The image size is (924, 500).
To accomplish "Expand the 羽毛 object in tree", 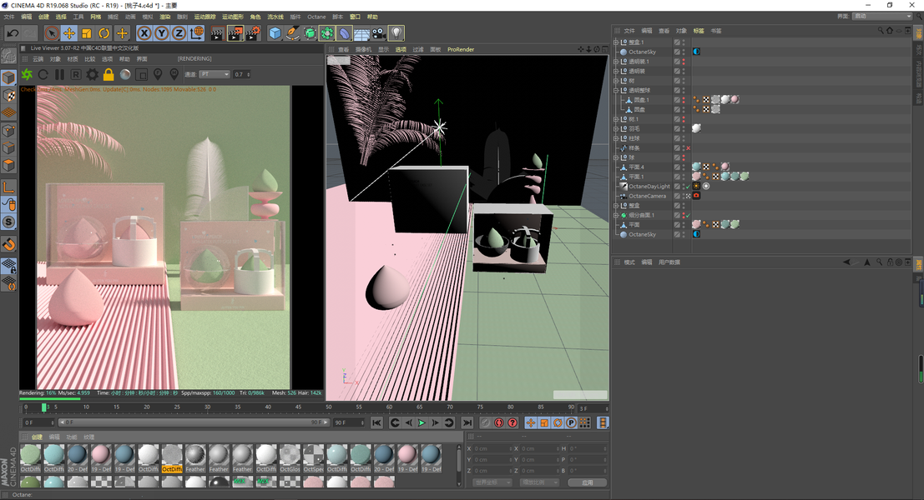I will 616,129.
